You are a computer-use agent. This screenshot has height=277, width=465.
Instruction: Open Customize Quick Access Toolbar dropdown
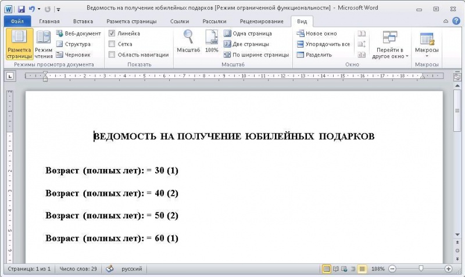[59, 9]
